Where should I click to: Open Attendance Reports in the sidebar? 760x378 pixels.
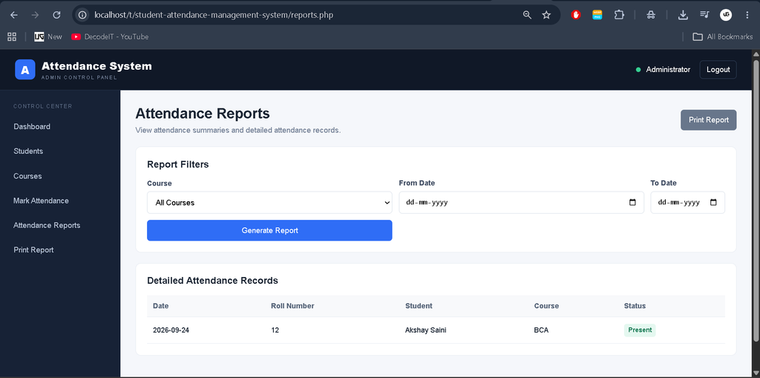[47, 226]
